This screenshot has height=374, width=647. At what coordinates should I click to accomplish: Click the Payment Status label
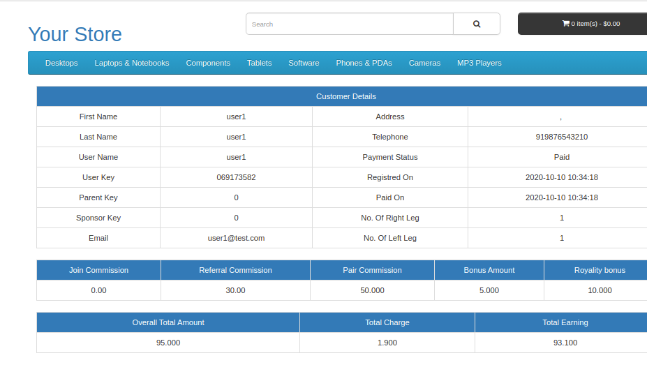[390, 157]
